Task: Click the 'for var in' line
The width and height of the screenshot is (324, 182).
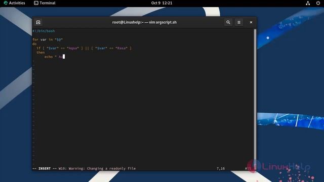Action: 48,39
